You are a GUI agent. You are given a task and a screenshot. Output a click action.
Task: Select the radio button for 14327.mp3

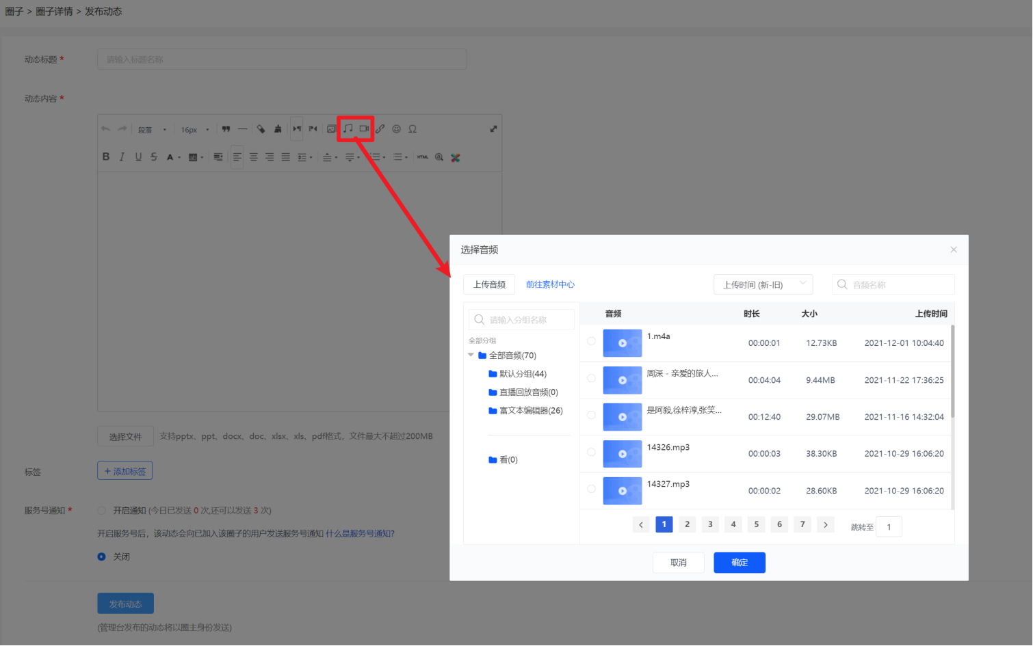point(591,489)
